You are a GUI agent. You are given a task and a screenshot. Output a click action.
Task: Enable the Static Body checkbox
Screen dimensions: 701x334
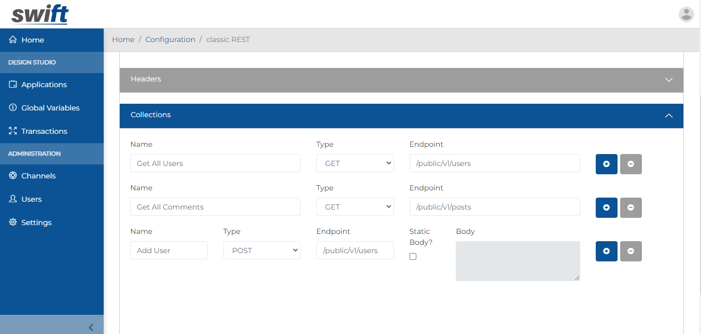413,256
